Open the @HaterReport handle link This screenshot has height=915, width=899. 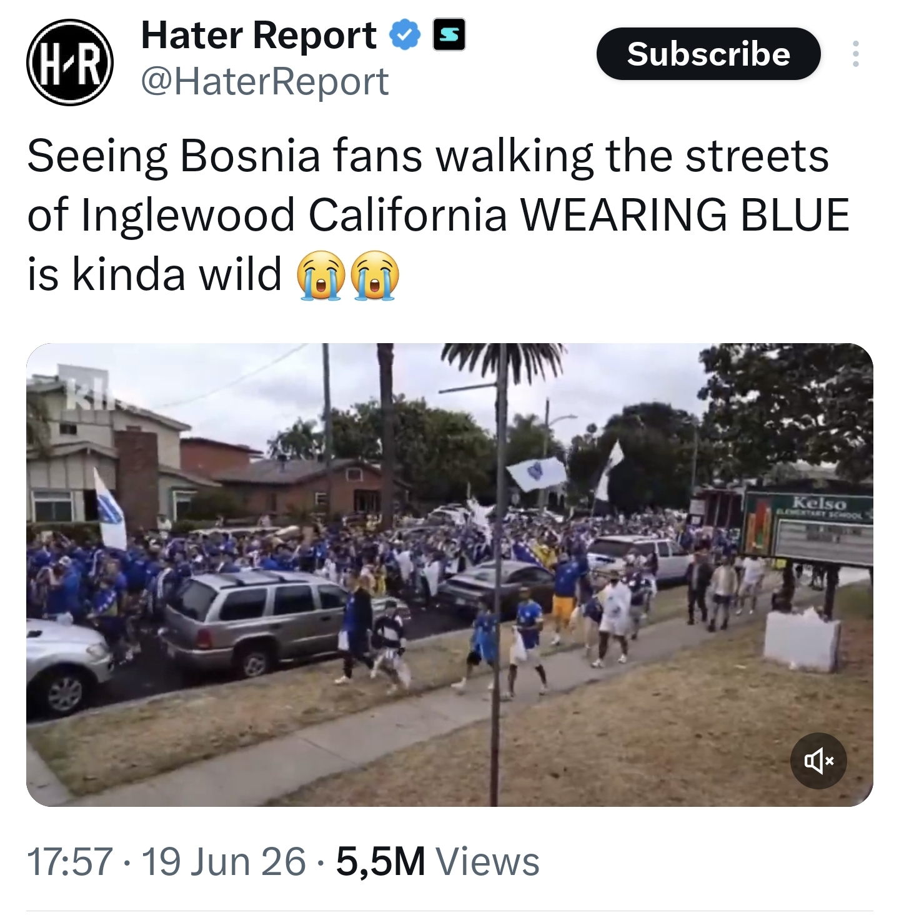[x=265, y=82]
